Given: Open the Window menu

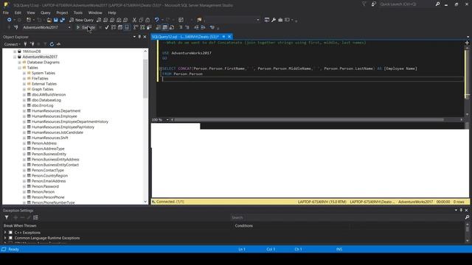Looking at the screenshot, I should [95, 13].
